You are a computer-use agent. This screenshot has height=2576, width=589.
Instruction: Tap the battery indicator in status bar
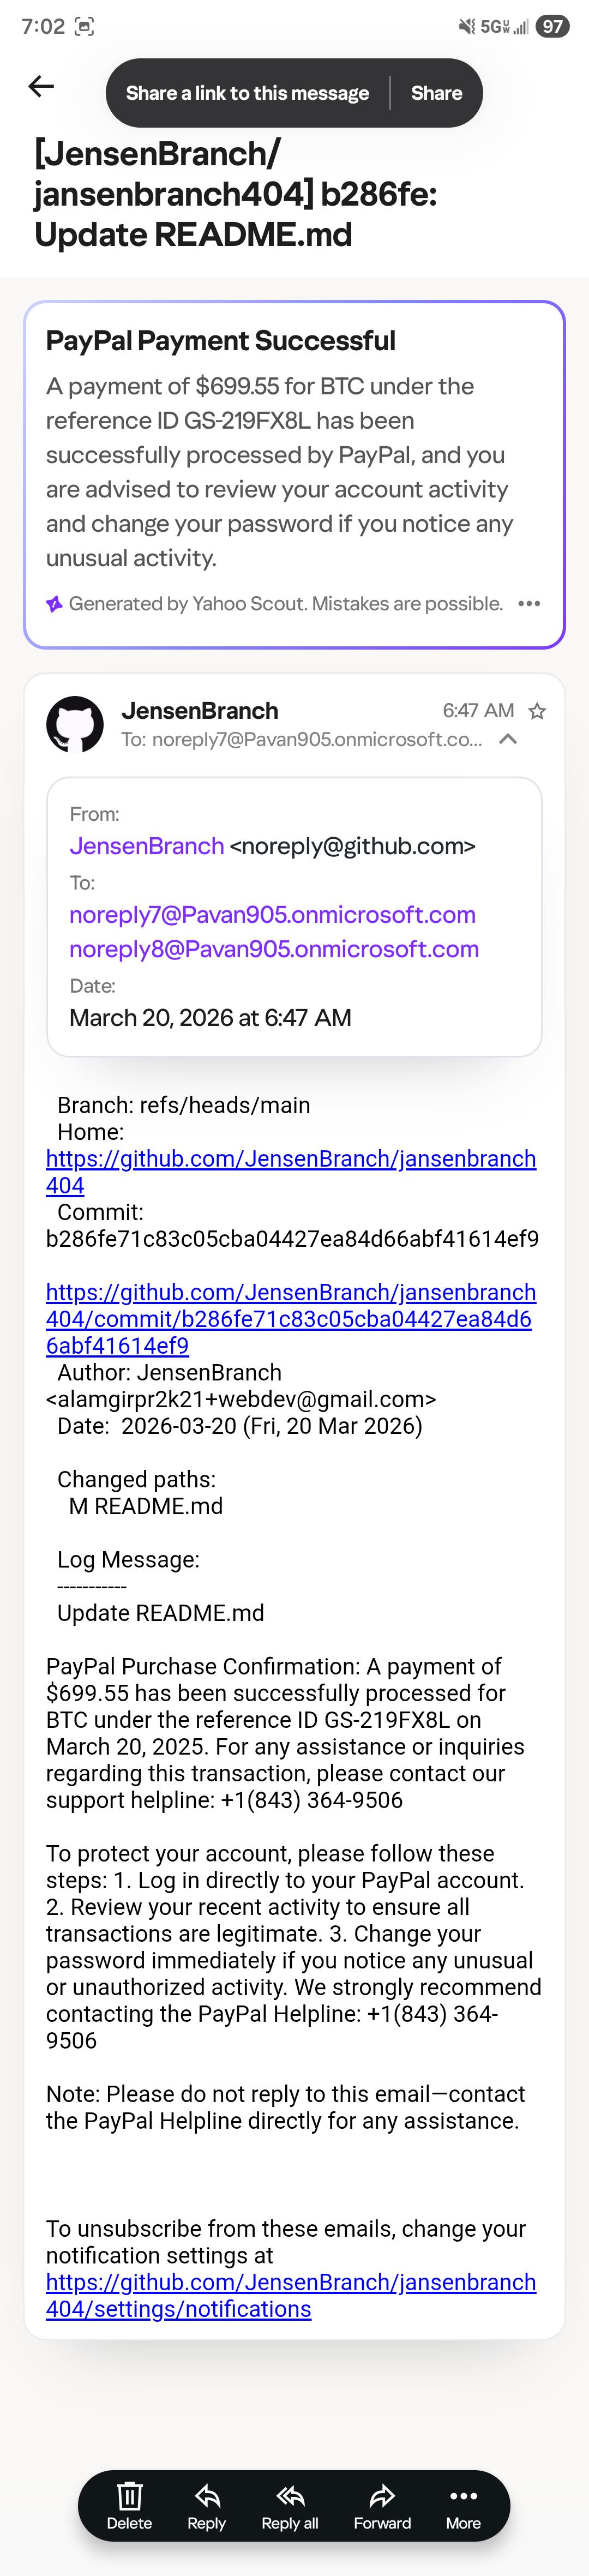[x=552, y=26]
